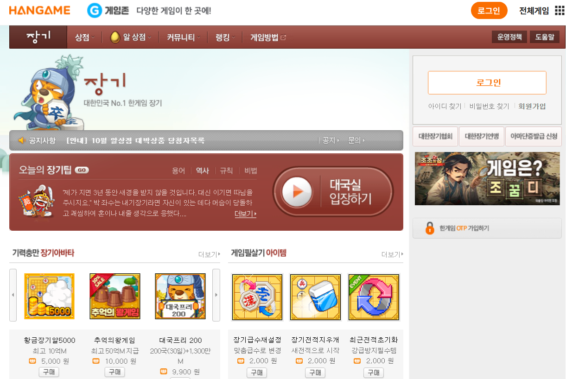Image resolution: width=566 pixels, height=379 pixels.
Task: Click the 장기 logo in the brown navigation bar
Action: tap(38, 37)
